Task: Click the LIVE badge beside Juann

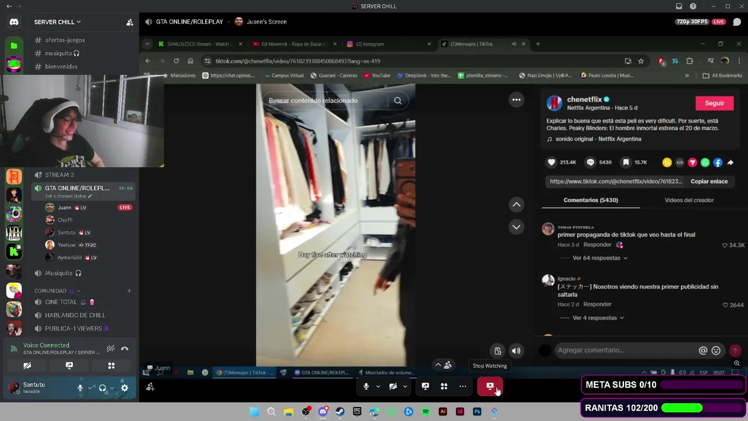Action: pyautogui.click(x=124, y=208)
